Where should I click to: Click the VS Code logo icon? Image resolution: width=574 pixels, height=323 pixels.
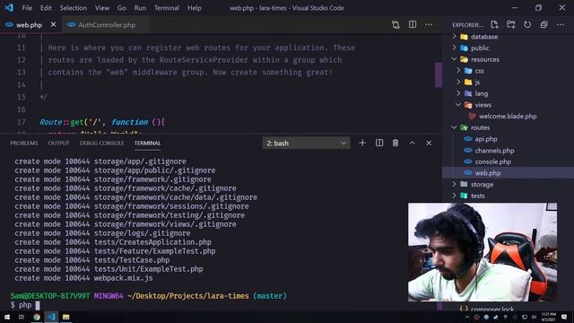tap(8, 8)
